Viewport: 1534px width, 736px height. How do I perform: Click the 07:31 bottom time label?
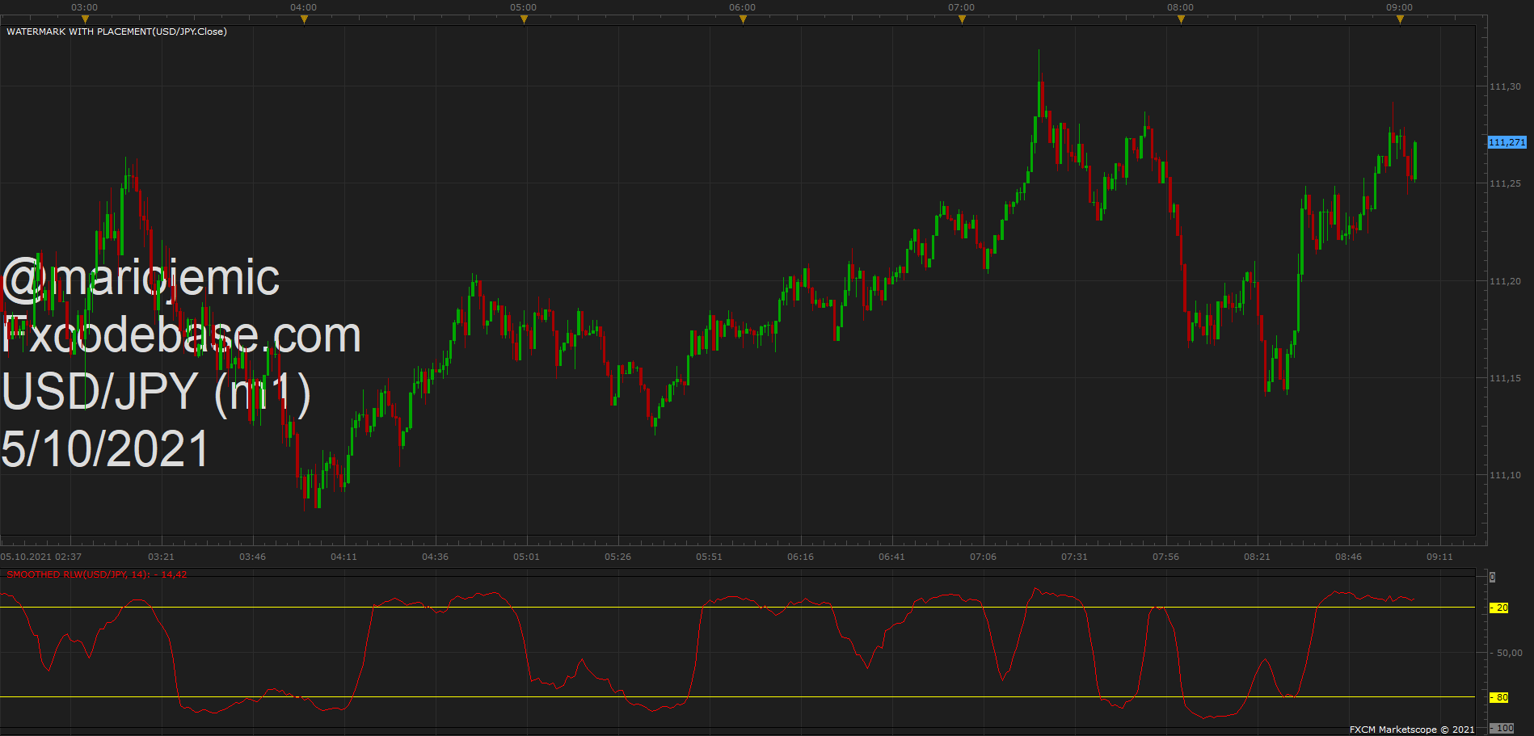pyautogui.click(x=1074, y=557)
